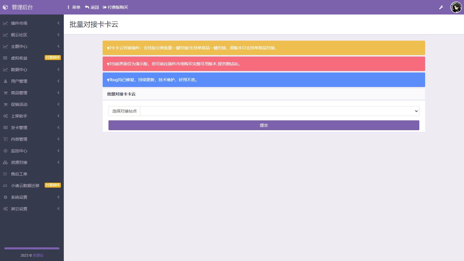Open 虚拟收益 paid plugin menu item

click(19, 58)
